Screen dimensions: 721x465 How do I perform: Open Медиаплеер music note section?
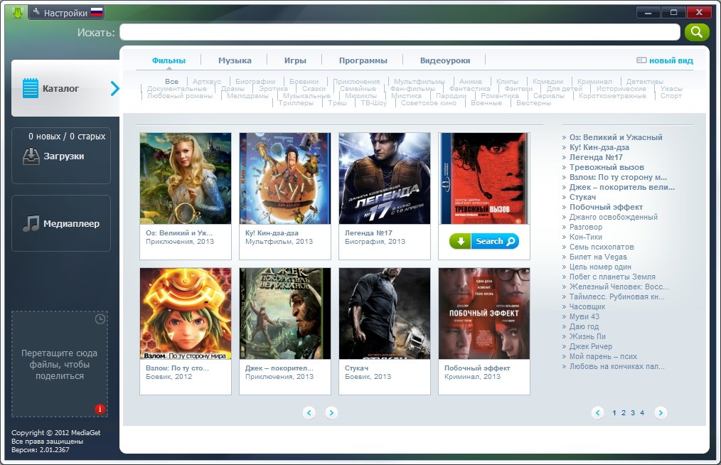(61, 223)
